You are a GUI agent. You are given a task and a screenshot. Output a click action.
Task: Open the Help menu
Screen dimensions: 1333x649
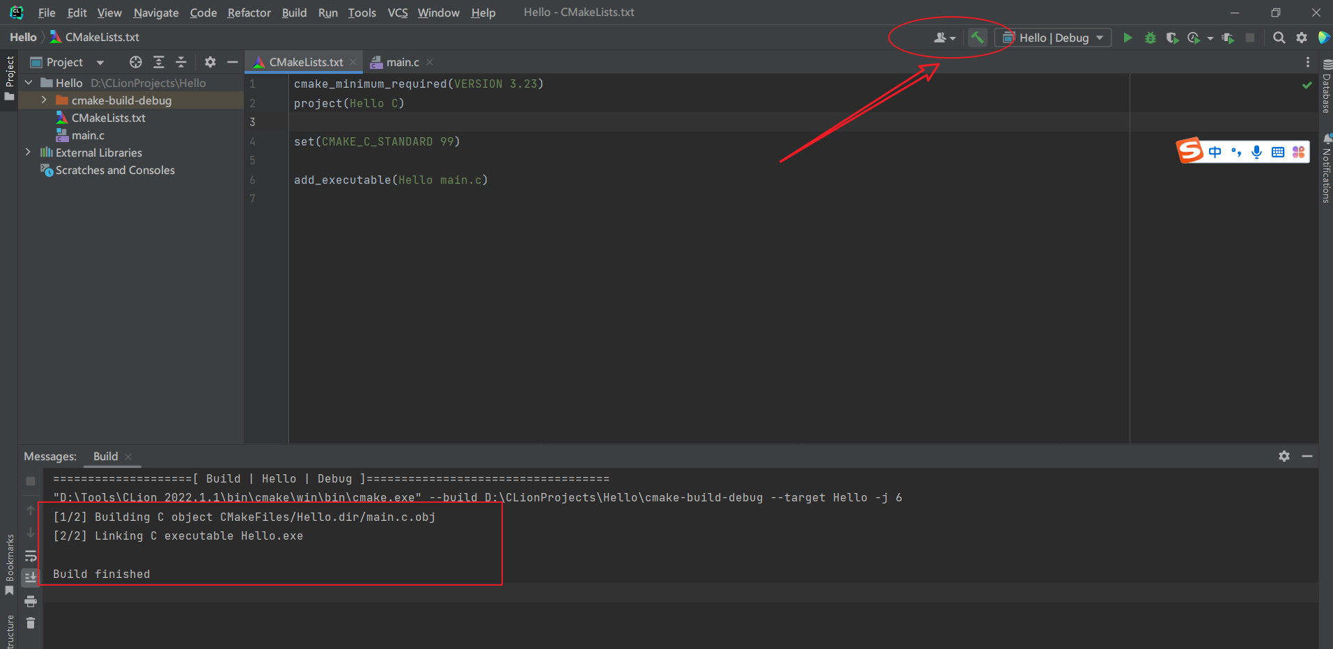point(483,13)
